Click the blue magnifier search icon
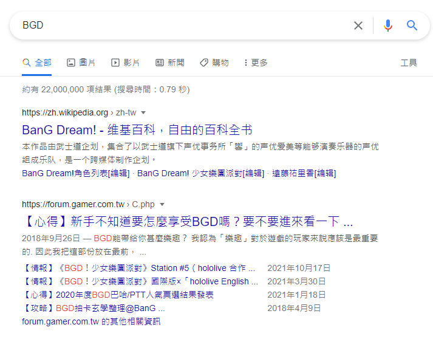This screenshot has height=353, width=433. click(x=412, y=26)
